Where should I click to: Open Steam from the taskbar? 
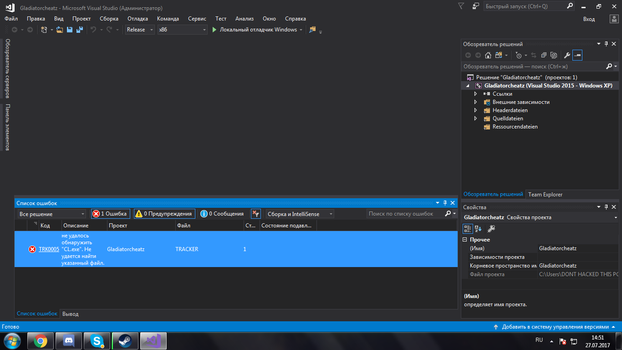coord(125,341)
